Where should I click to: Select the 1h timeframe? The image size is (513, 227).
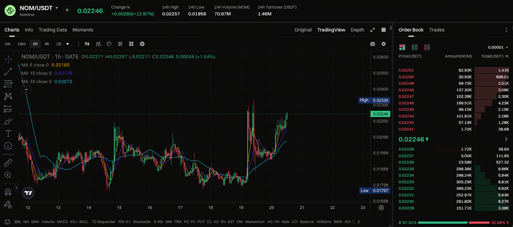[35, 44]
